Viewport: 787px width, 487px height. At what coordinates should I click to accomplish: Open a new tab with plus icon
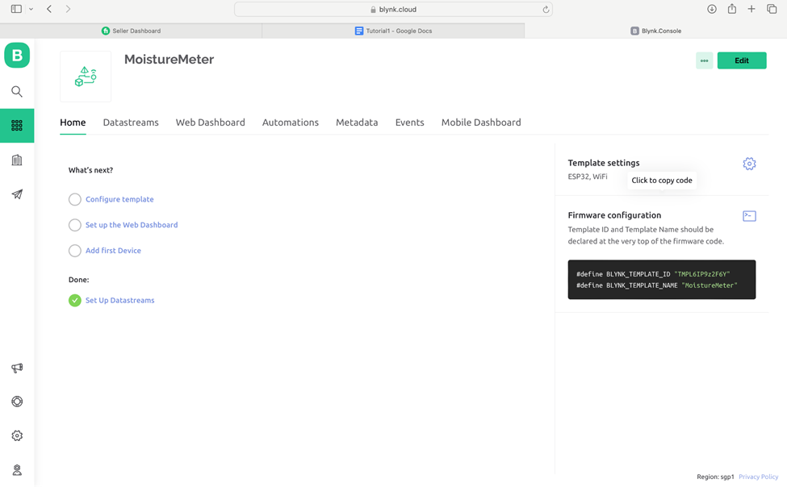click(751, 9)
